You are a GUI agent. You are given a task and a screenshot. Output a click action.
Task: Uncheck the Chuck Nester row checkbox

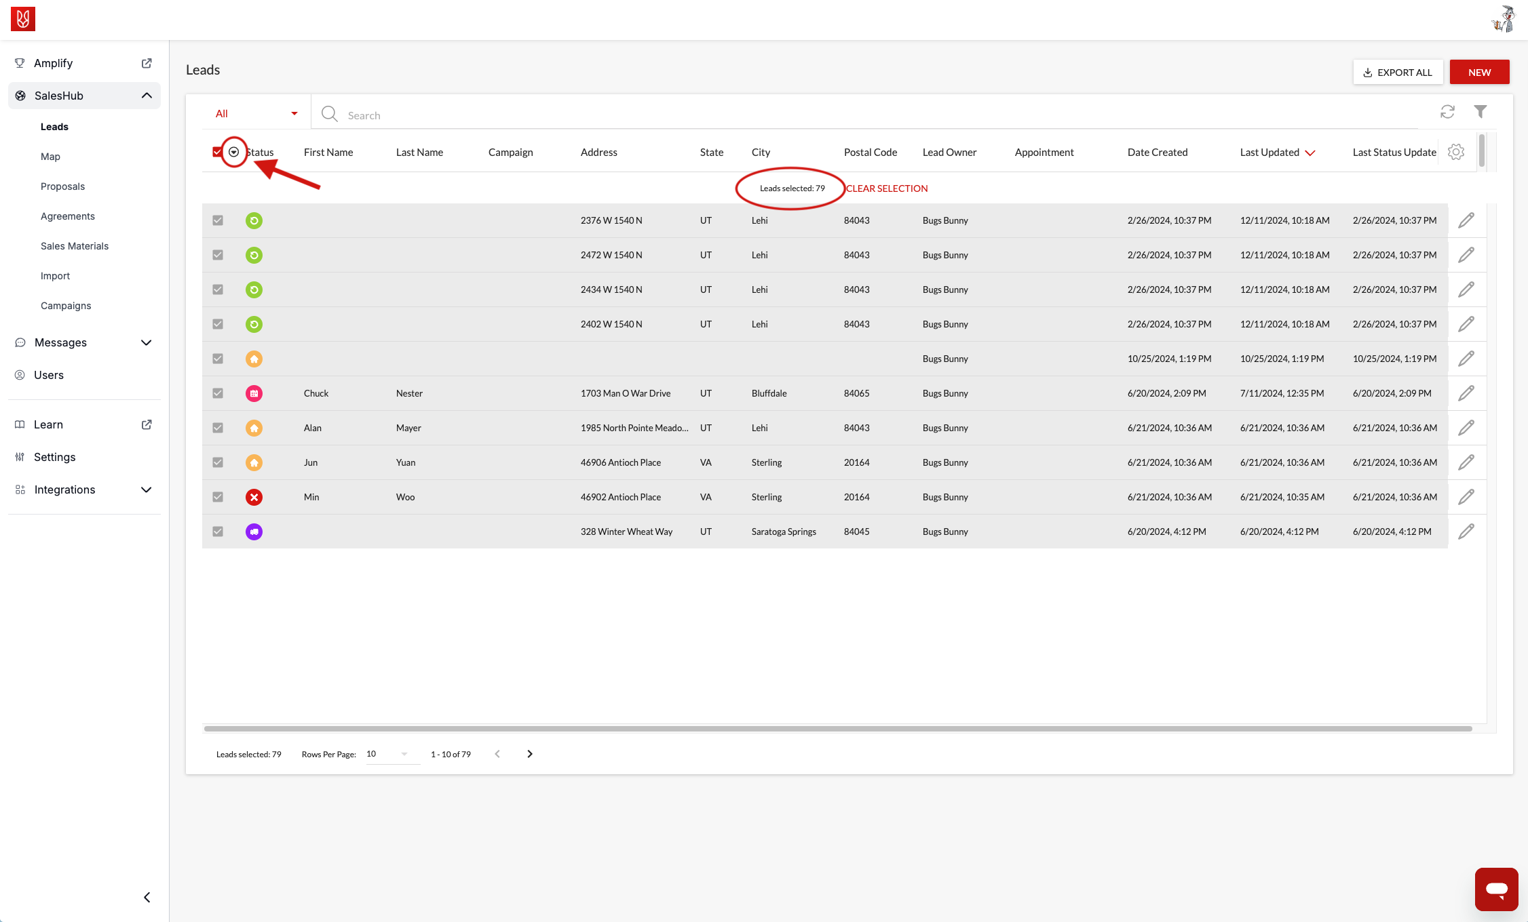click(x=218, y=393)
